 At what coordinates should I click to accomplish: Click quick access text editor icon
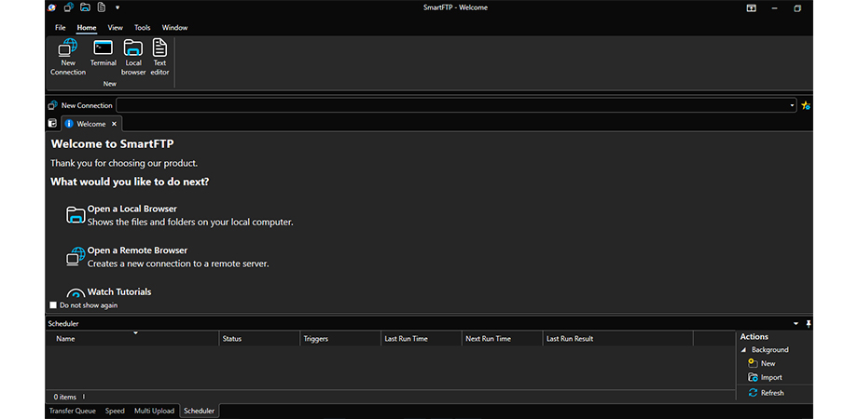tap(101, 7)
